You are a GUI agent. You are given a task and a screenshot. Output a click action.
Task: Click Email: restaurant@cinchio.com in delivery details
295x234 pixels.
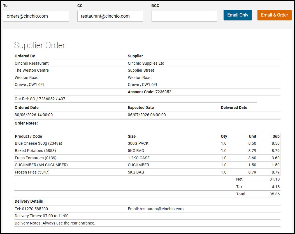(155, 209)
